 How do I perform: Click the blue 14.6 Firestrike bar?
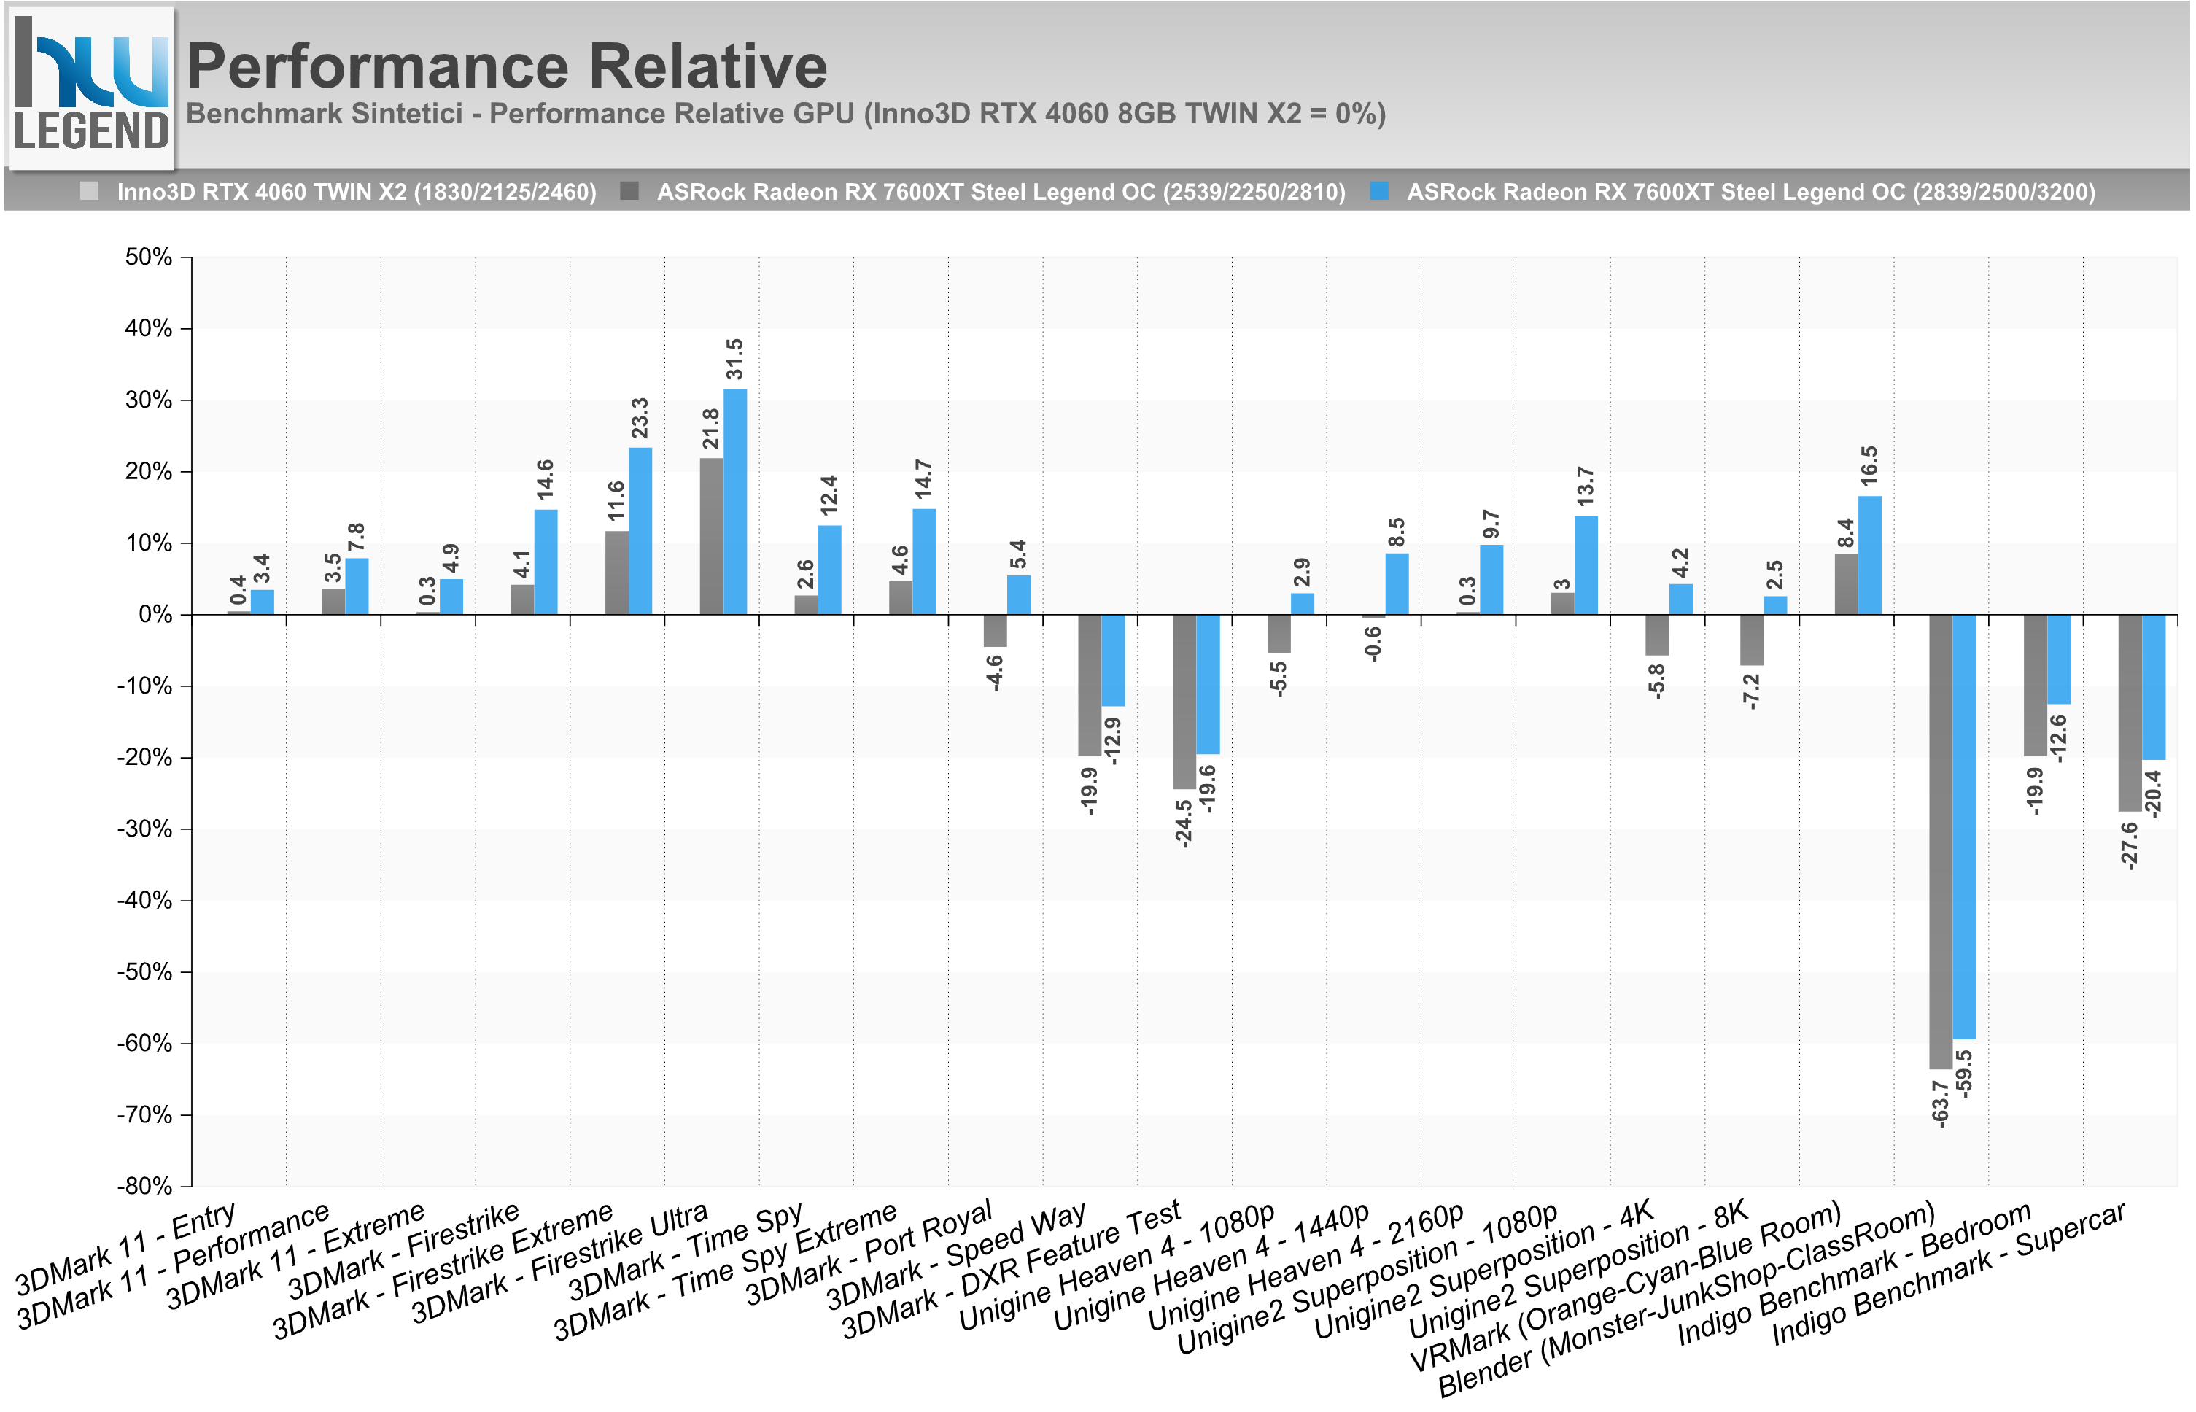click(x=546, y=562)
